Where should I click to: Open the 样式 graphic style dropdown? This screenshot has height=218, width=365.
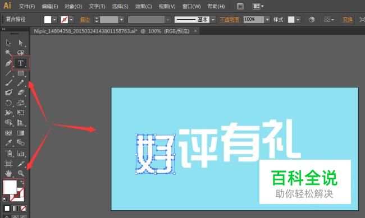pyautogui.click(x=298, y=20)
